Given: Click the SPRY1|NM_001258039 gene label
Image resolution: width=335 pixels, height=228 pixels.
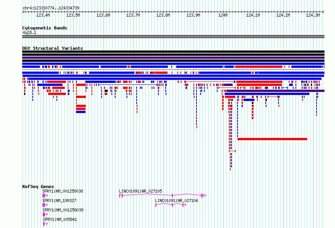Looking at the screenshot, I should click(63, 210).
